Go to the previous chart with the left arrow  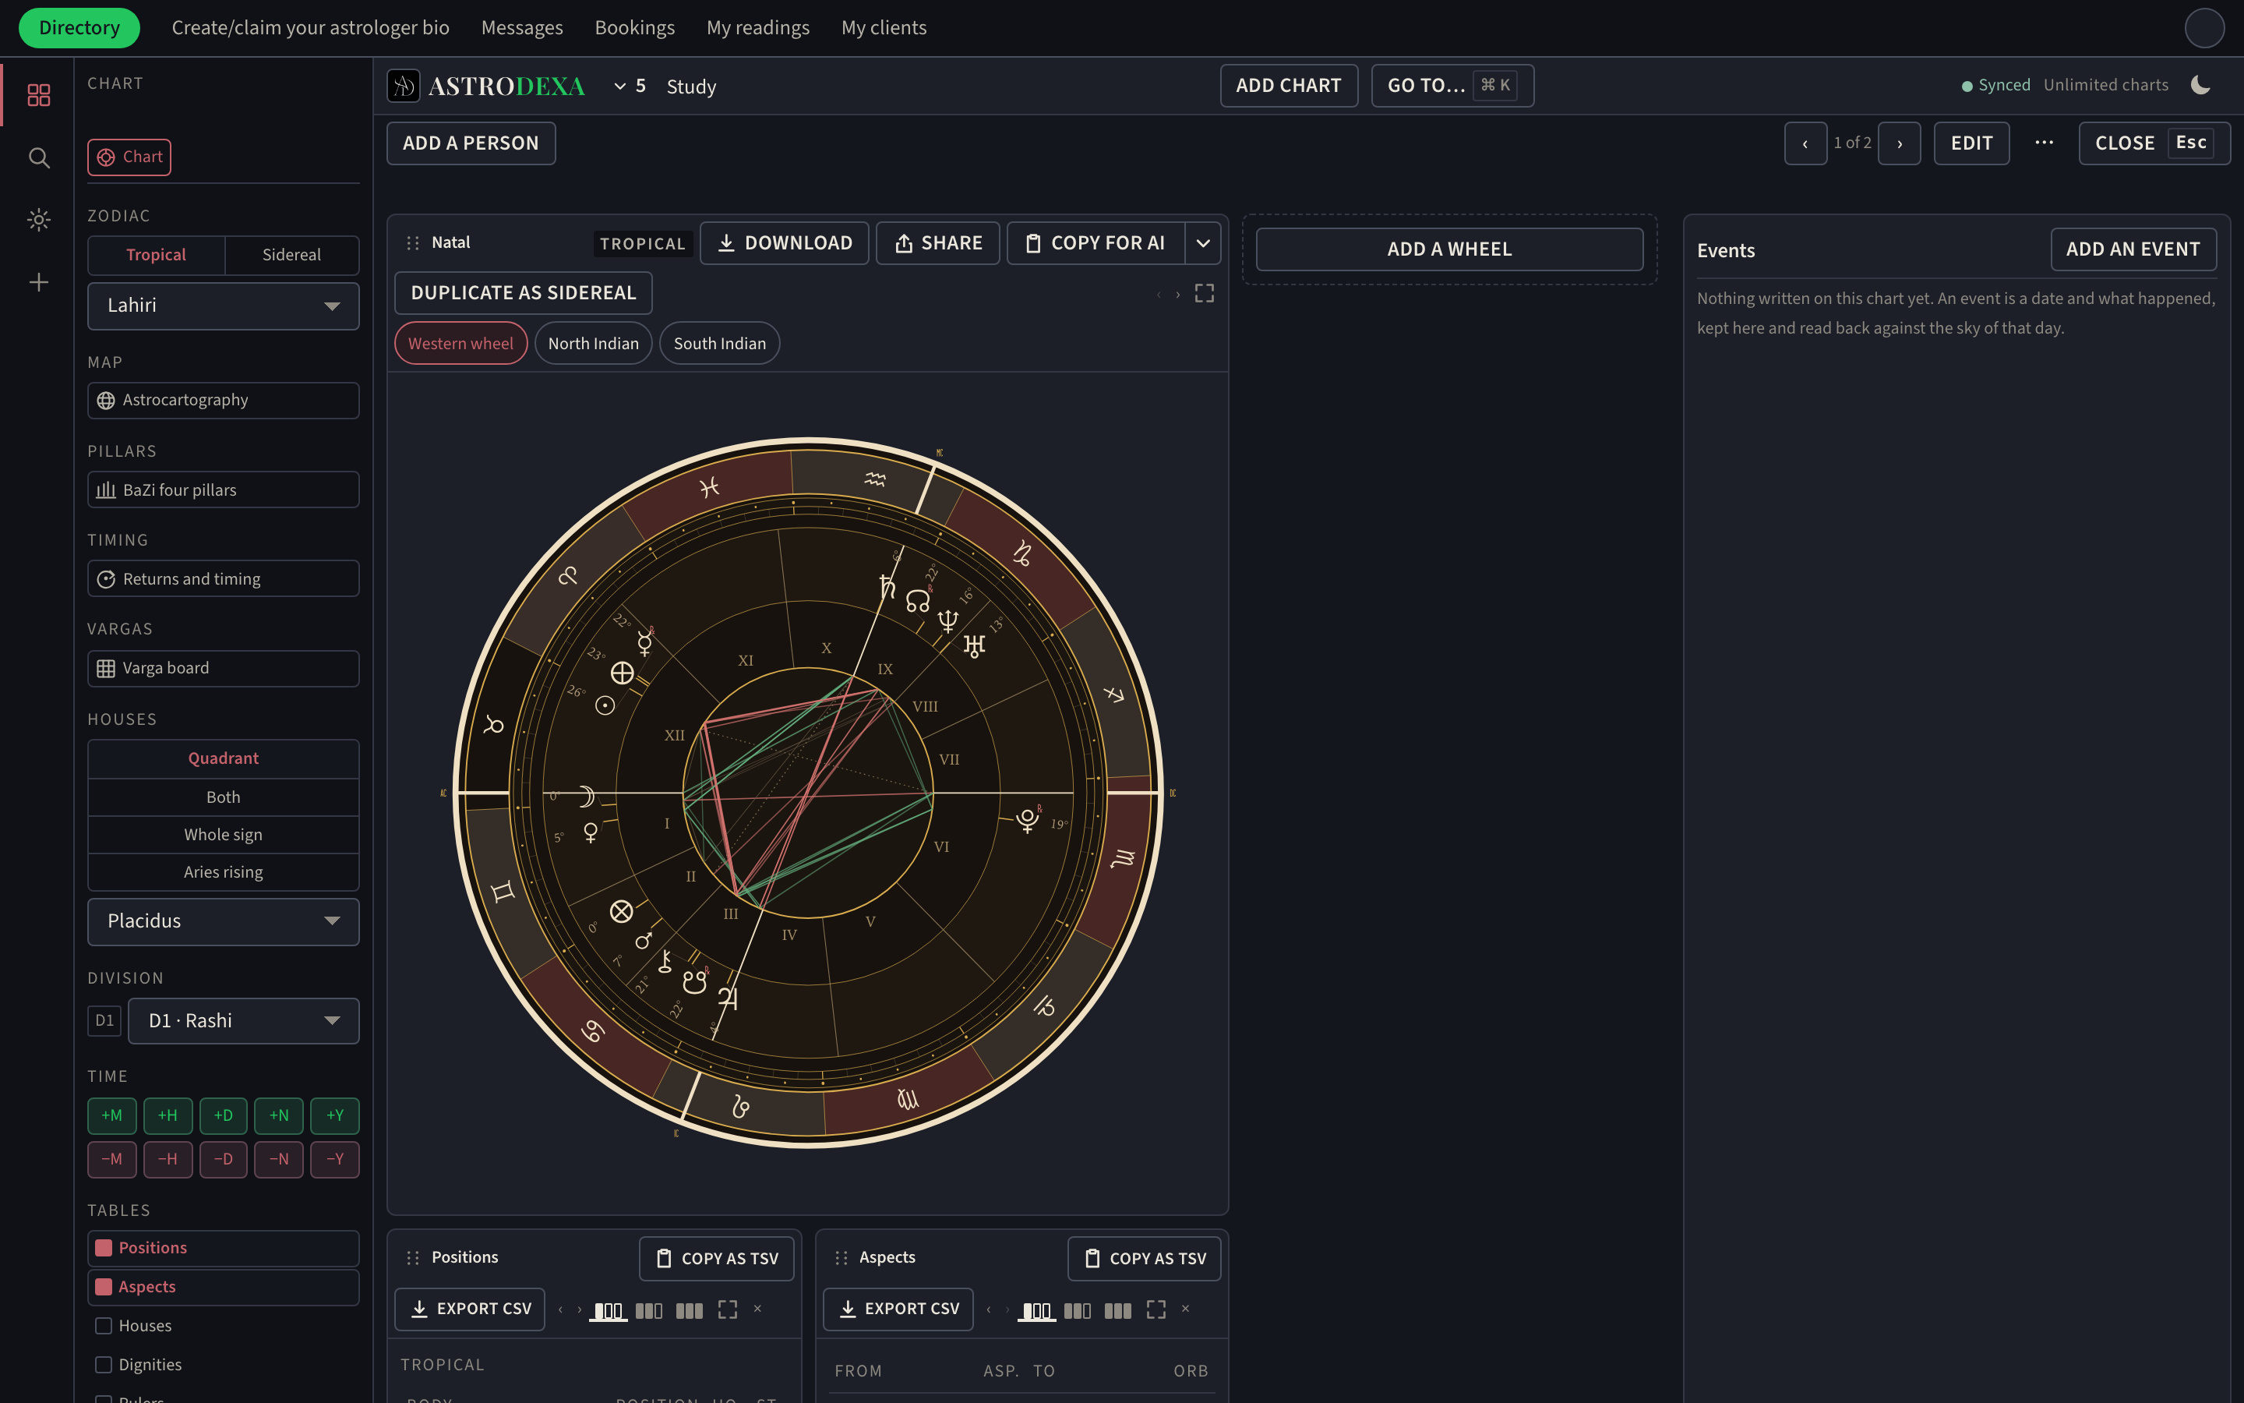coord(1805,144)
